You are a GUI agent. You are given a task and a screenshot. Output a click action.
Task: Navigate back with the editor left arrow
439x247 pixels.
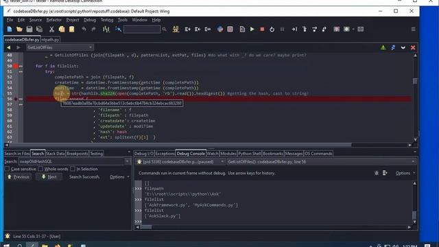tap(9, 47)
